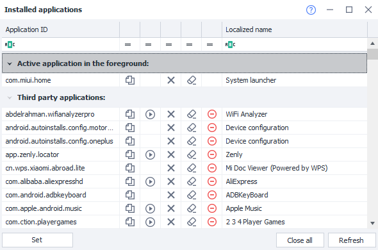The image size is (378, 250).
Task: Clear 2 3 4 Player Games data
Action: (192, 222)
